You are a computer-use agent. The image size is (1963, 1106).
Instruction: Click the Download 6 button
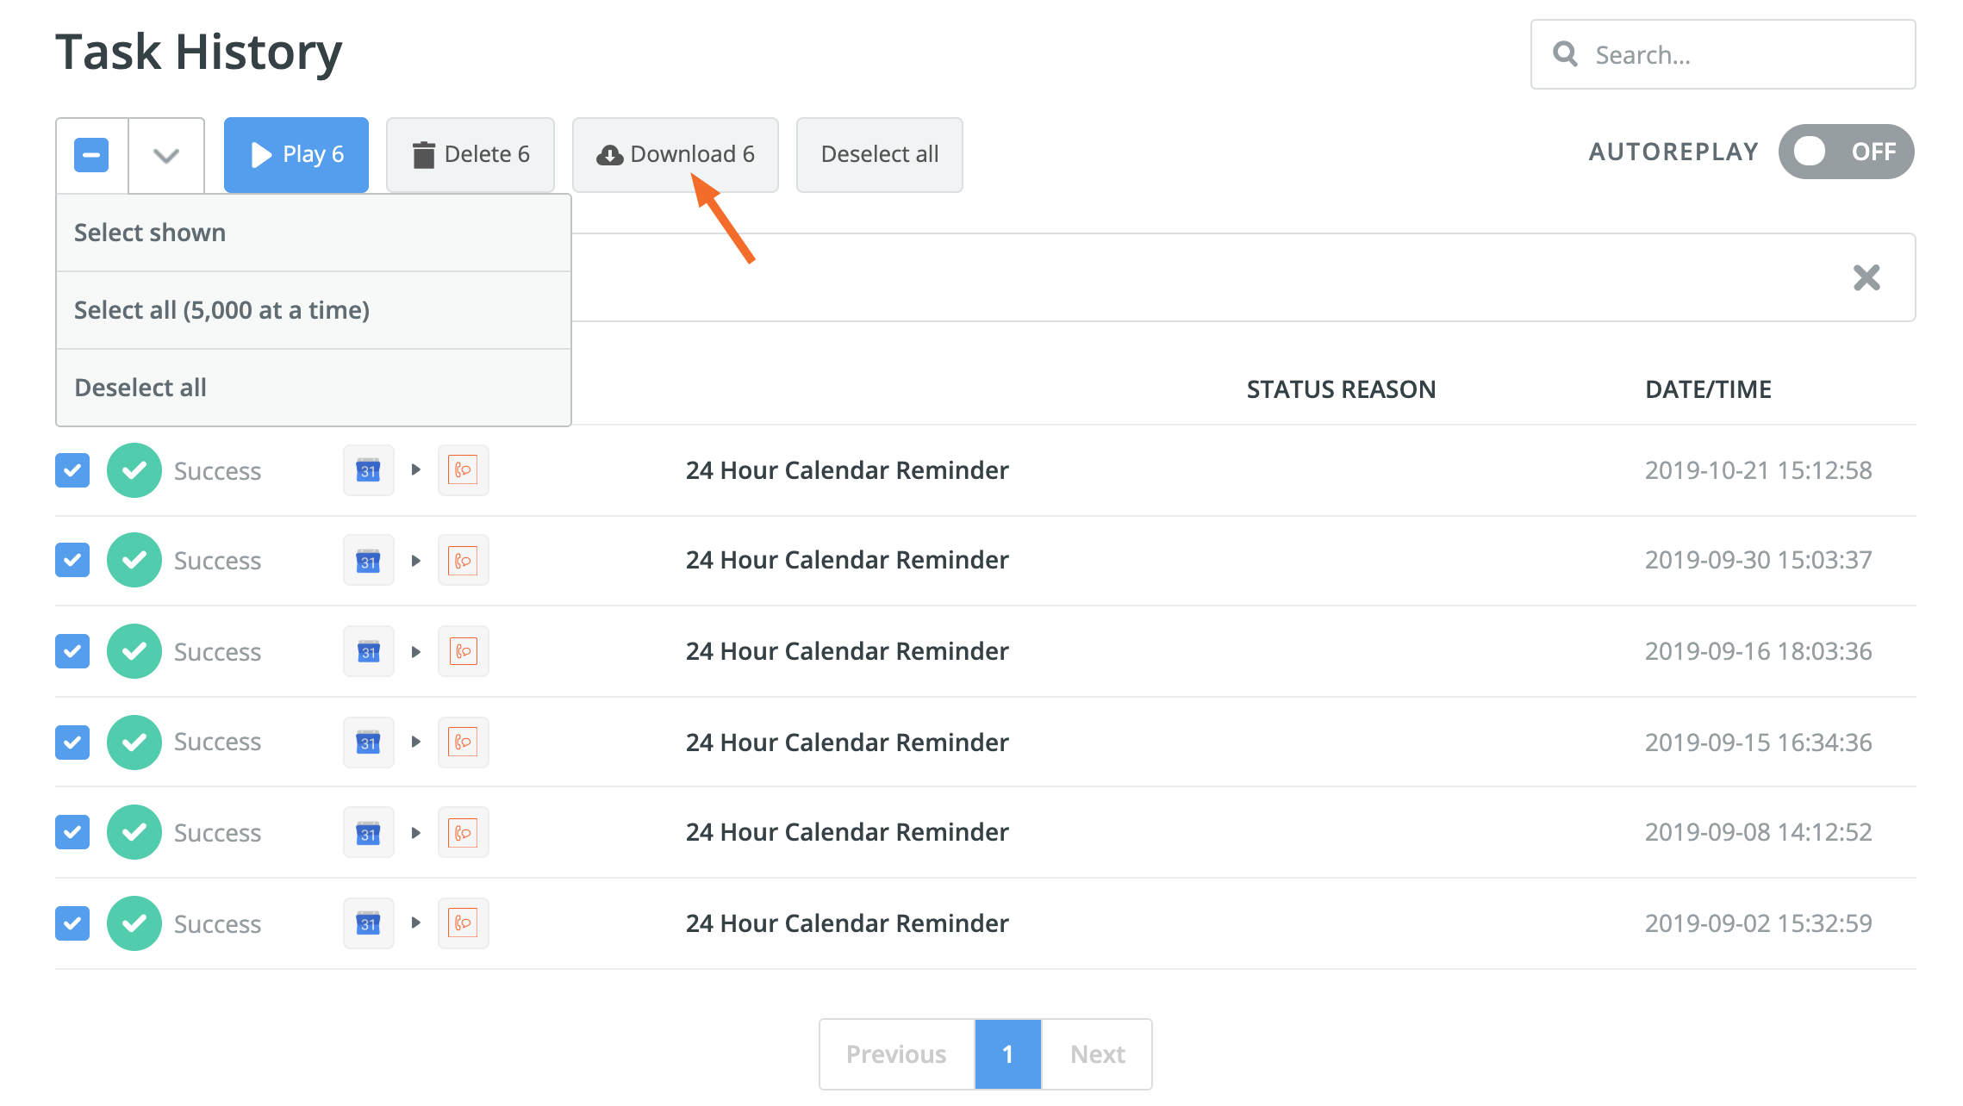pos(676,155)
